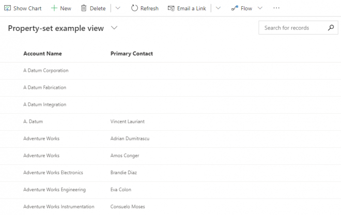Open the Property-set example view selector

point(114,28)
